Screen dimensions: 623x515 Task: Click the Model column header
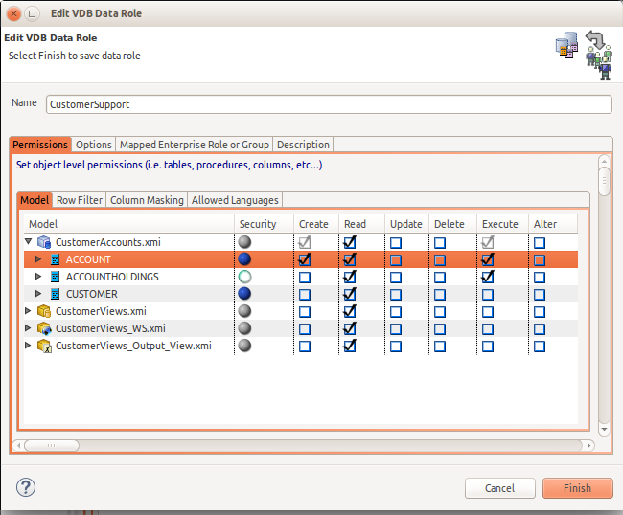coord(129,224)
